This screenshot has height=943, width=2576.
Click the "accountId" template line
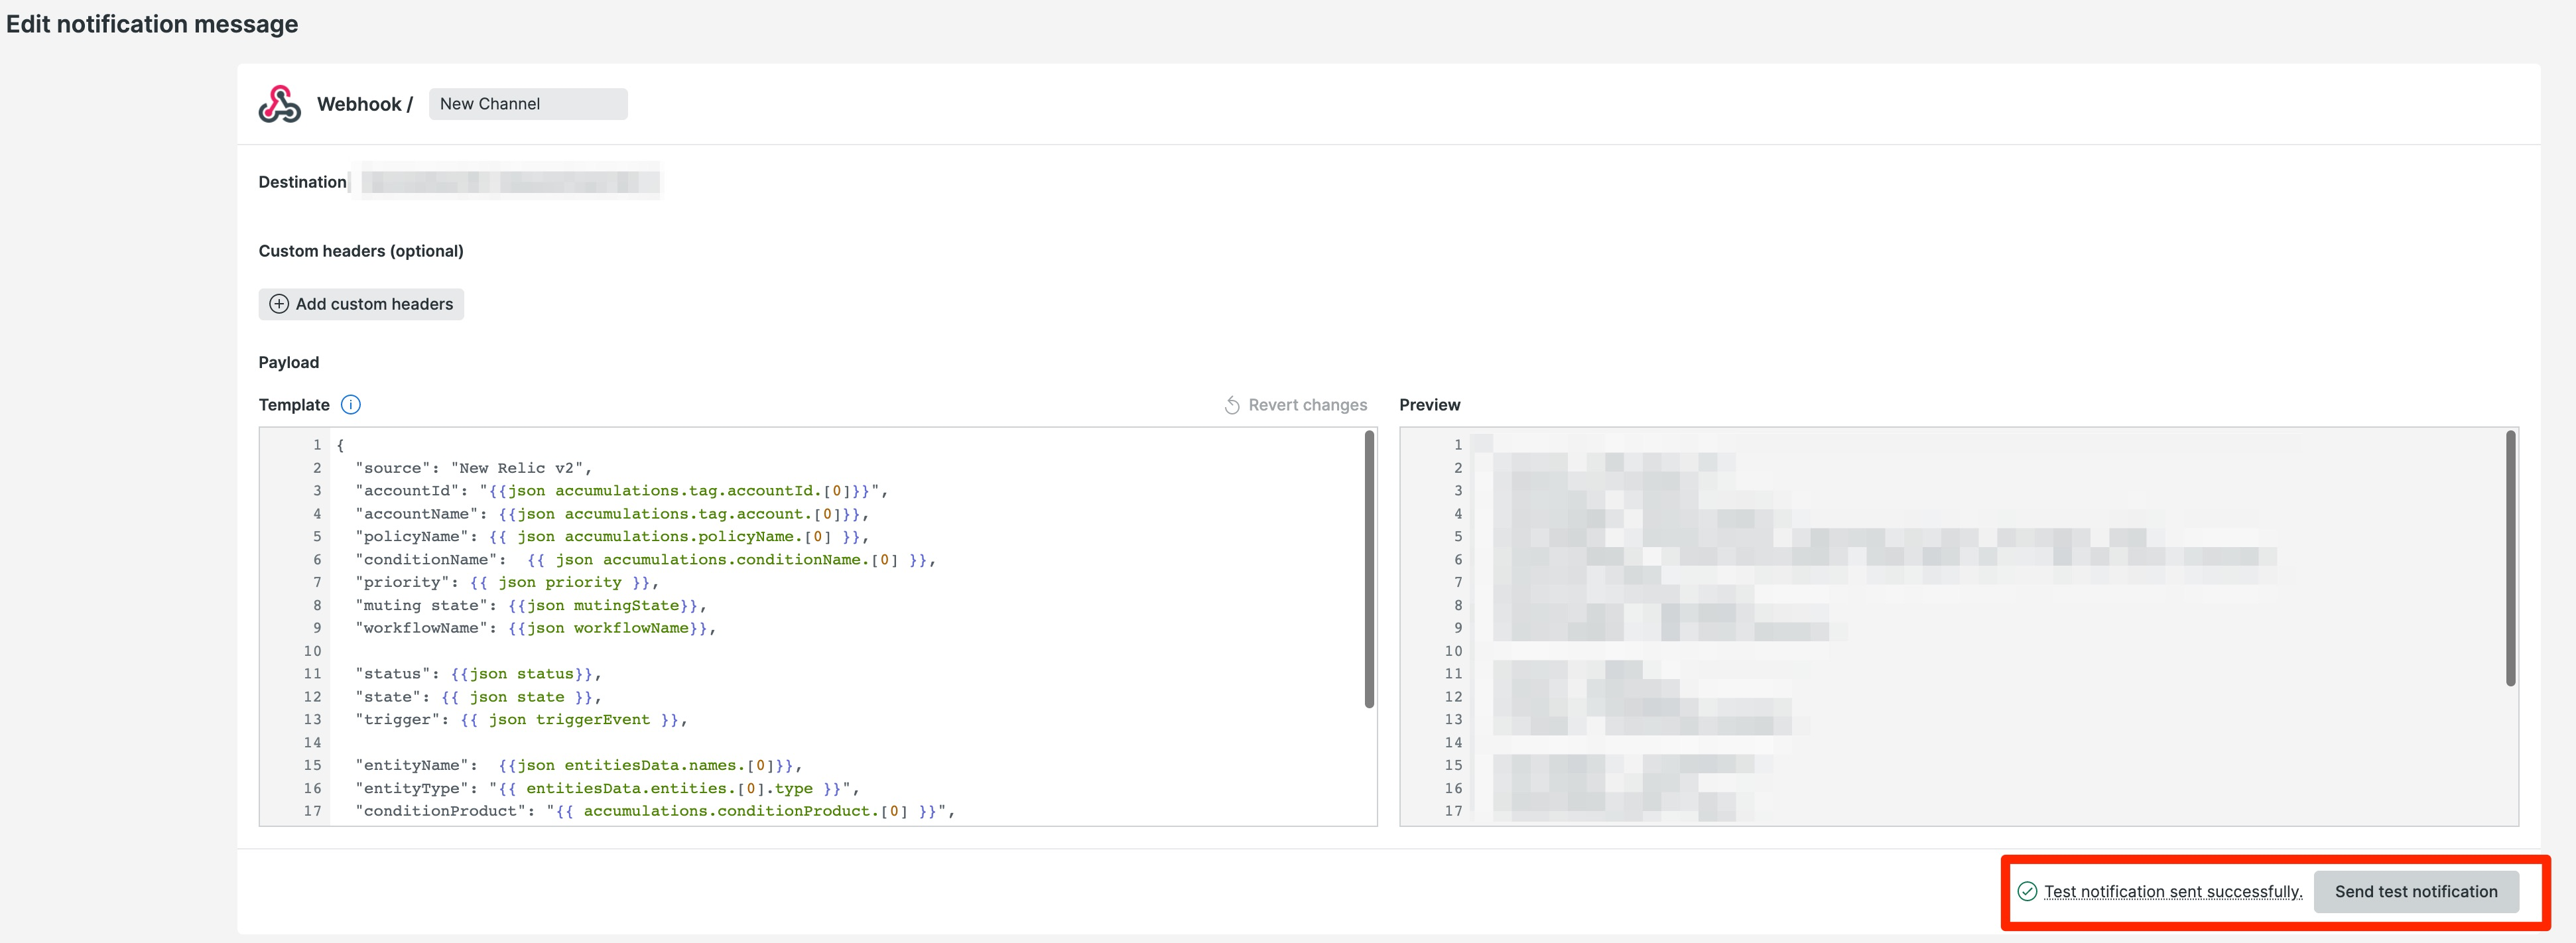[621, 491]
